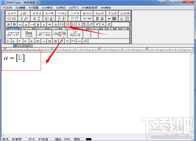Switch to the Geometry tab
This screenshot has width=196, height=141.
(x=94, y=29)
